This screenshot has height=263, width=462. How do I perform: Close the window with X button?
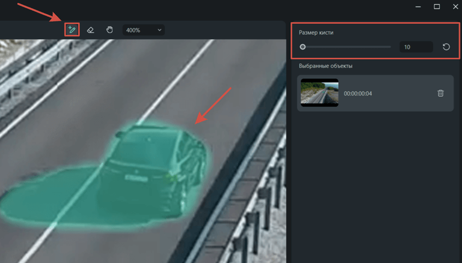pos(455,7)
